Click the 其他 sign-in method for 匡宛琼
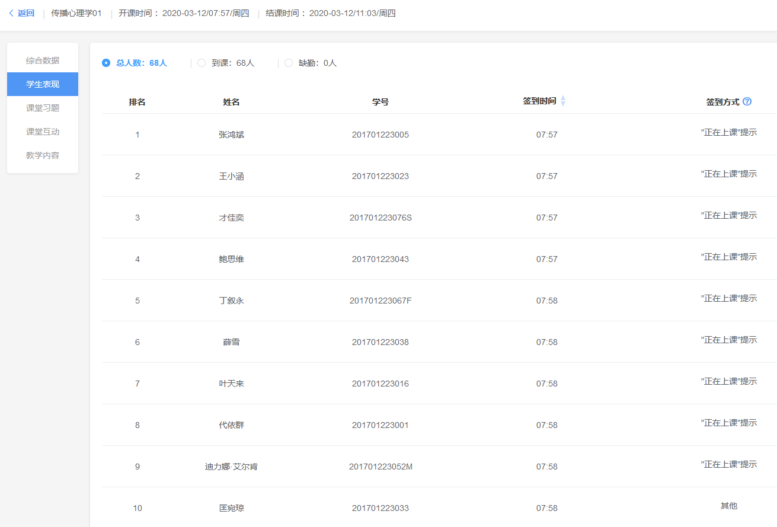This screenshot has height=527, width=777. pyautogui.click(x=728, y=506)
